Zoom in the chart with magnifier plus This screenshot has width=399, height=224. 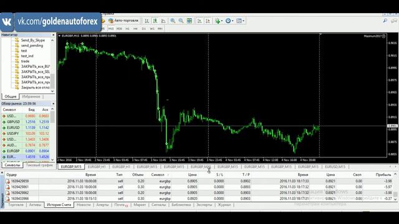173,21
